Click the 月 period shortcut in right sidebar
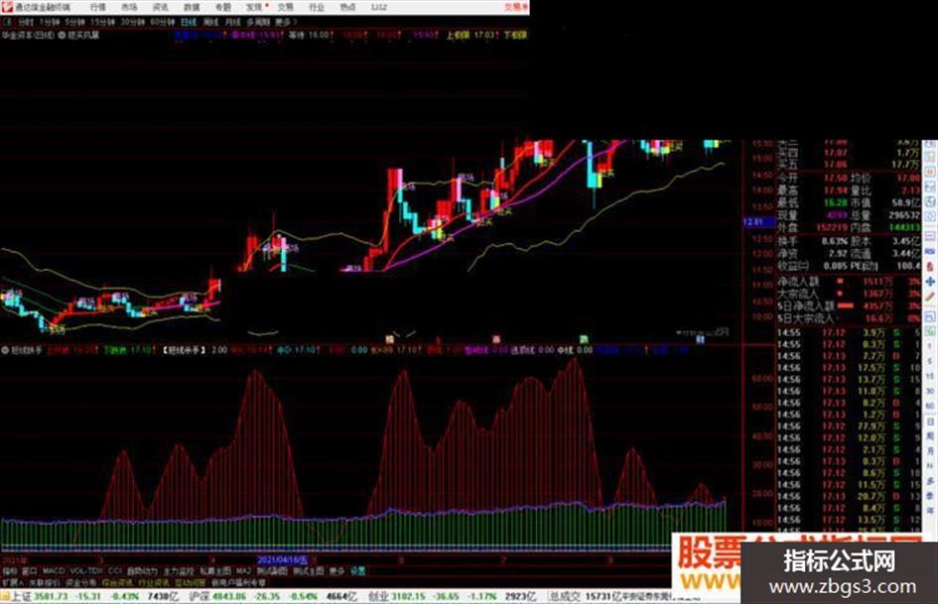The width and height of the screenshot is (938, 604). (x=930, y=451)
